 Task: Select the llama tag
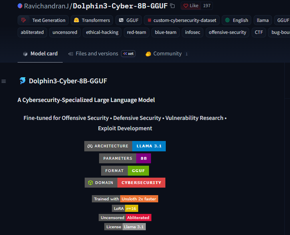(x=262, y=20)
